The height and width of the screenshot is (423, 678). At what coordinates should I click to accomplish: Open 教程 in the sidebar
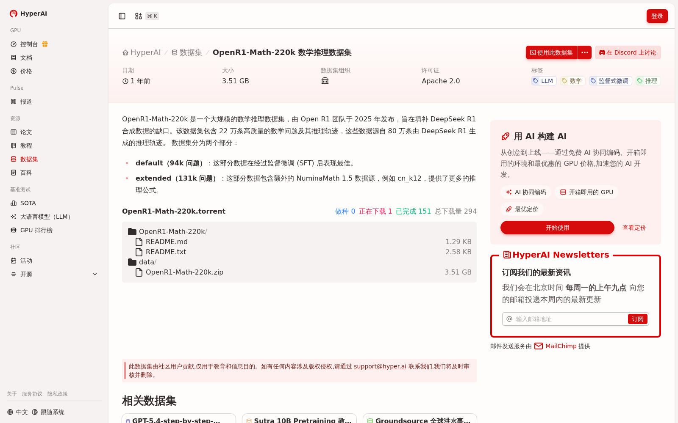26,146
